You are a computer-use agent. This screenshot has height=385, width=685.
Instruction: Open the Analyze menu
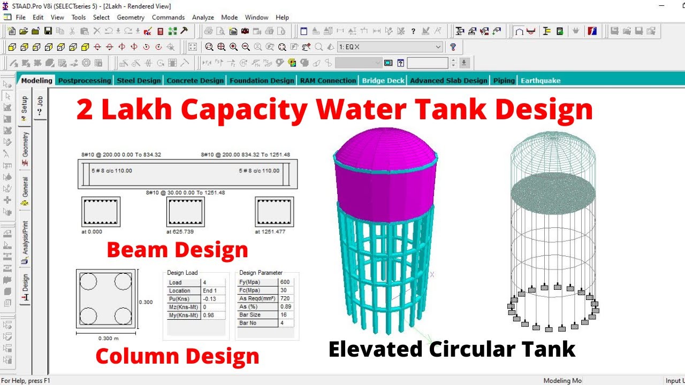(x=203, y=17)
